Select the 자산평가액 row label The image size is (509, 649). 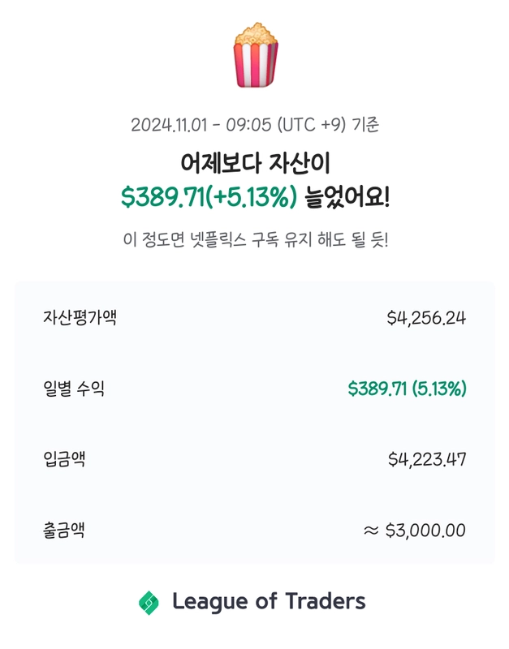pos(80,317)
